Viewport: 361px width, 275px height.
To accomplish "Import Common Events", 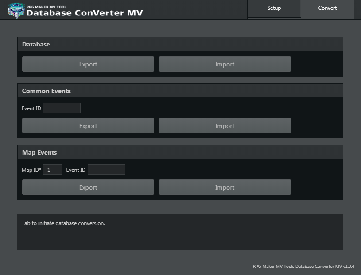I will (x=225, y=126).
